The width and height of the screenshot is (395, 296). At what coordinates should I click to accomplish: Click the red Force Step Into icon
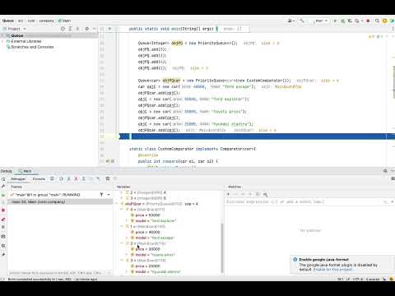76,178
